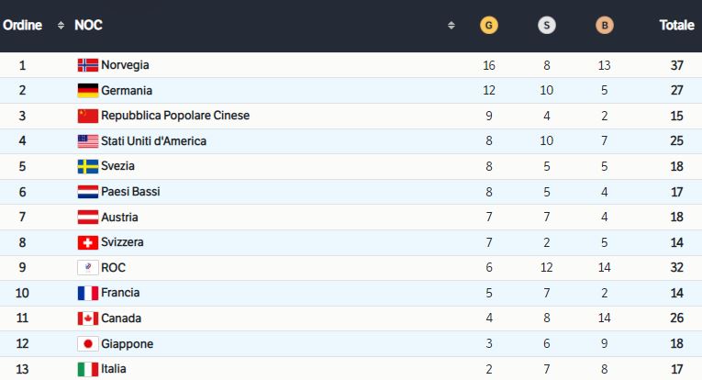Click the China flag icon
The width and height of the screenshot is (702, 380).
click(87, 116)
